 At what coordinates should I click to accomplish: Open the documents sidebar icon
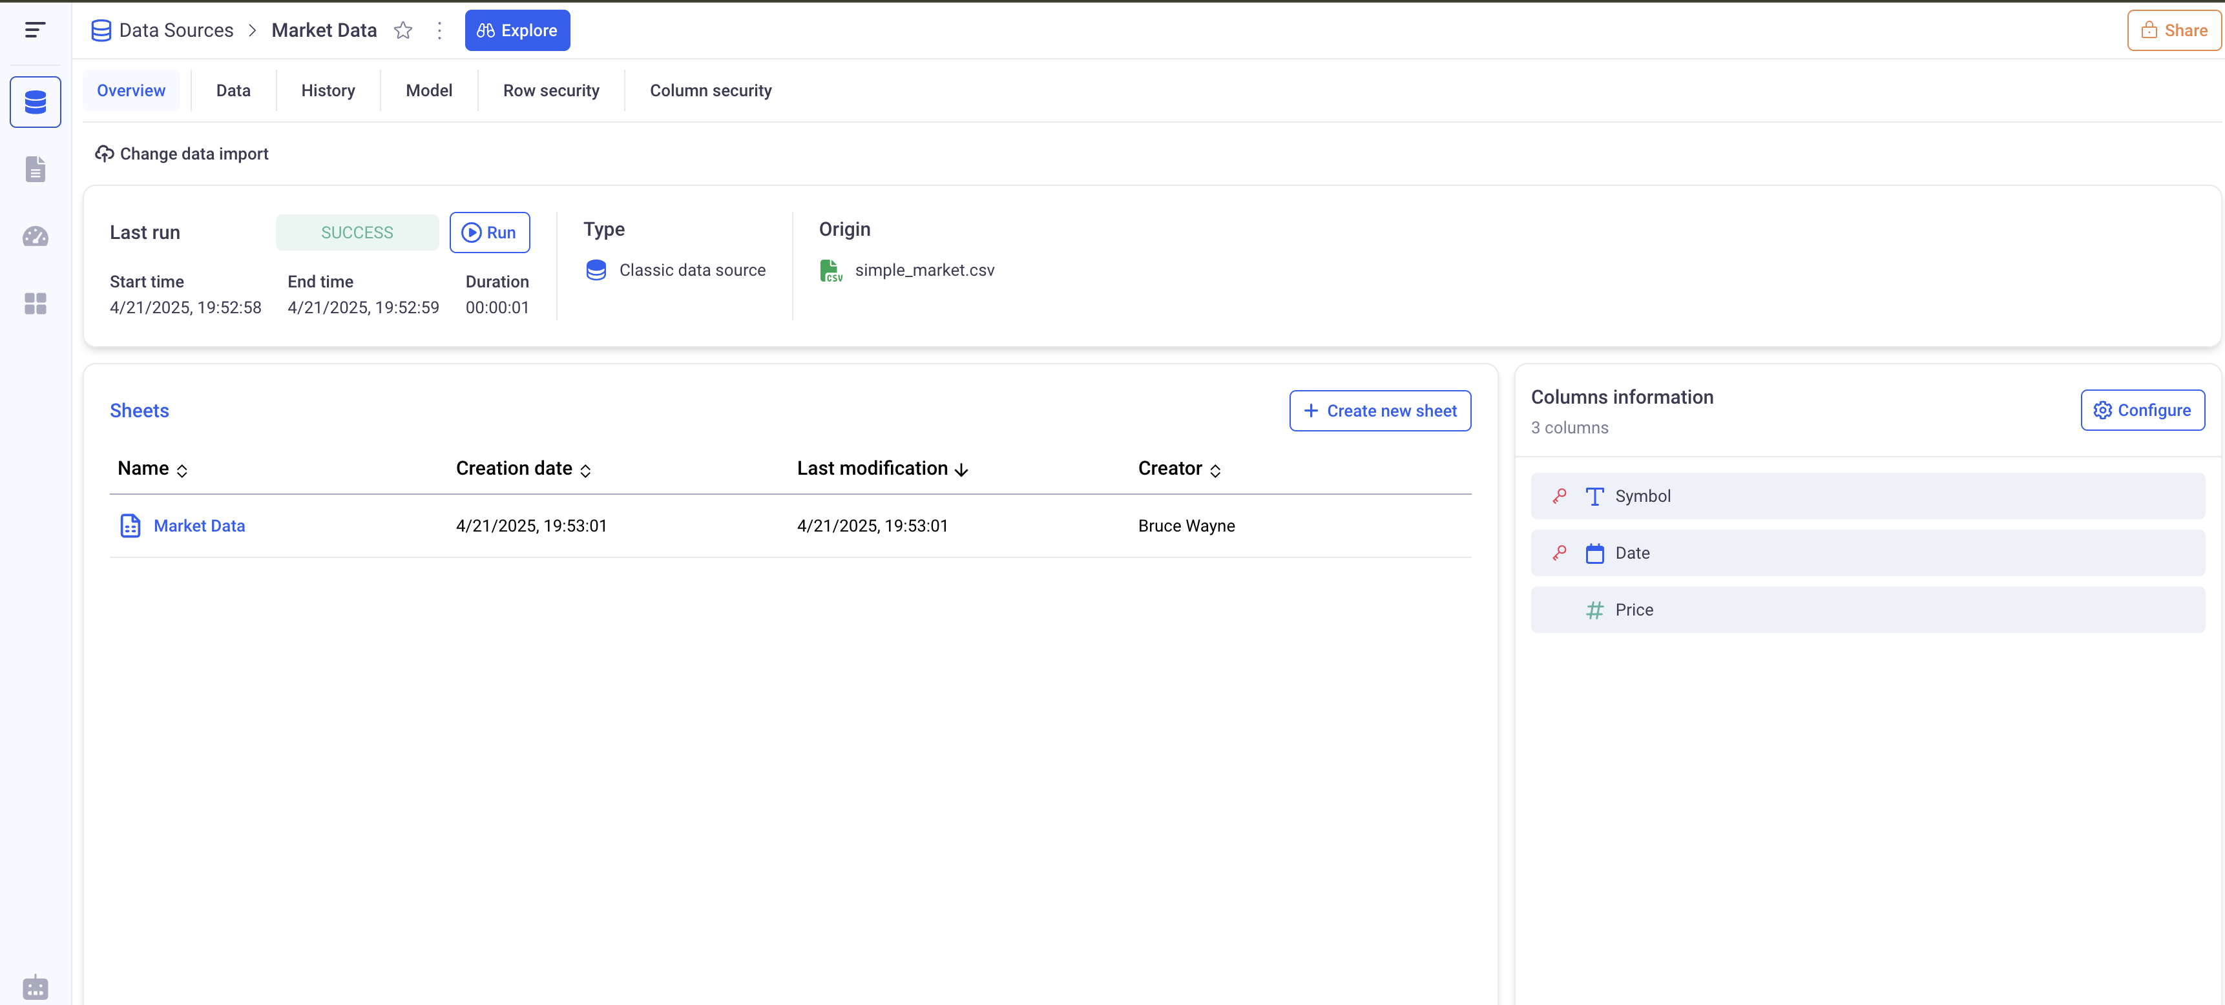[36, 169]
